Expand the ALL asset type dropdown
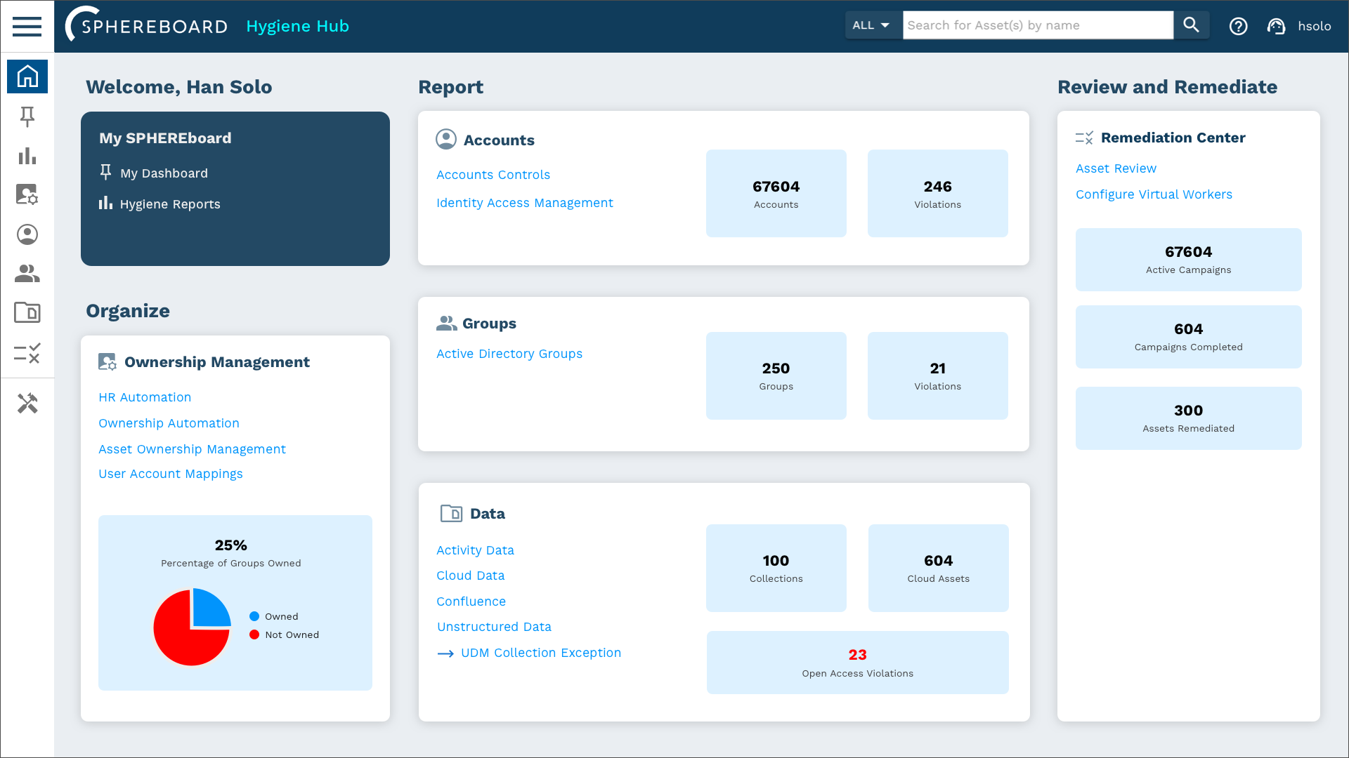This screenshot has height=758, width=1349. pyautogui.click(x=872, y=25)
